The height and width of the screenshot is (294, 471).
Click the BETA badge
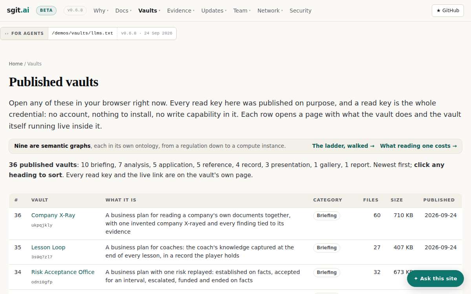(46, 11)
